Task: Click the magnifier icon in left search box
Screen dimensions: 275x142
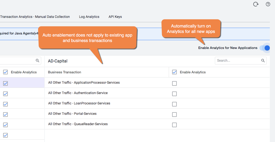Action: point(37,60)
